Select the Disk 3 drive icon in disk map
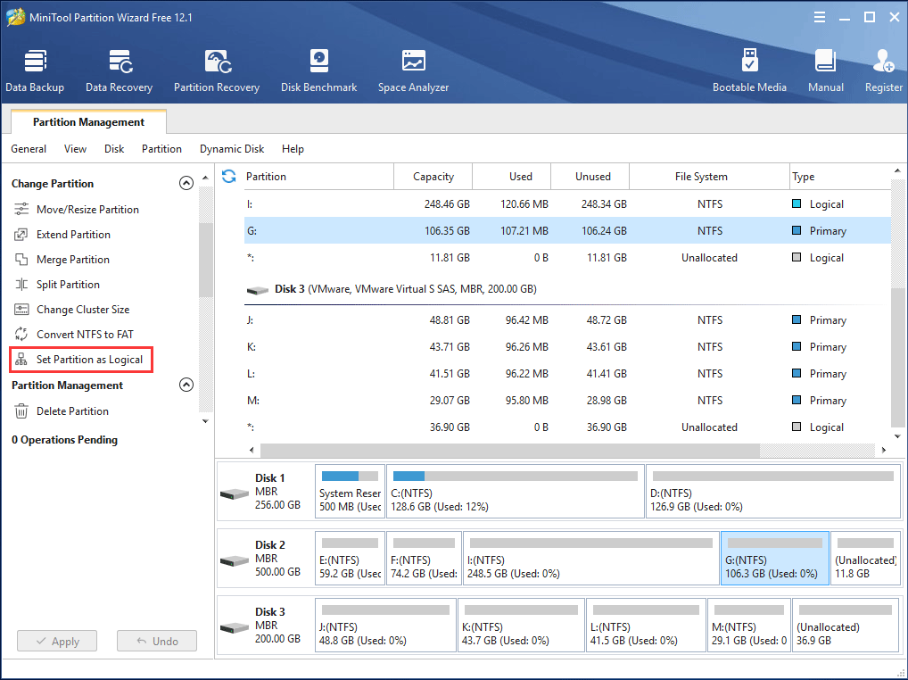Screen dimensions: 908x680 click(x=235, y=627)
